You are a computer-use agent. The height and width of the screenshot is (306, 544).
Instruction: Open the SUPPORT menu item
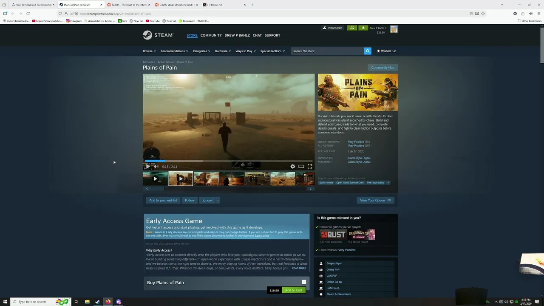[272, 35]
